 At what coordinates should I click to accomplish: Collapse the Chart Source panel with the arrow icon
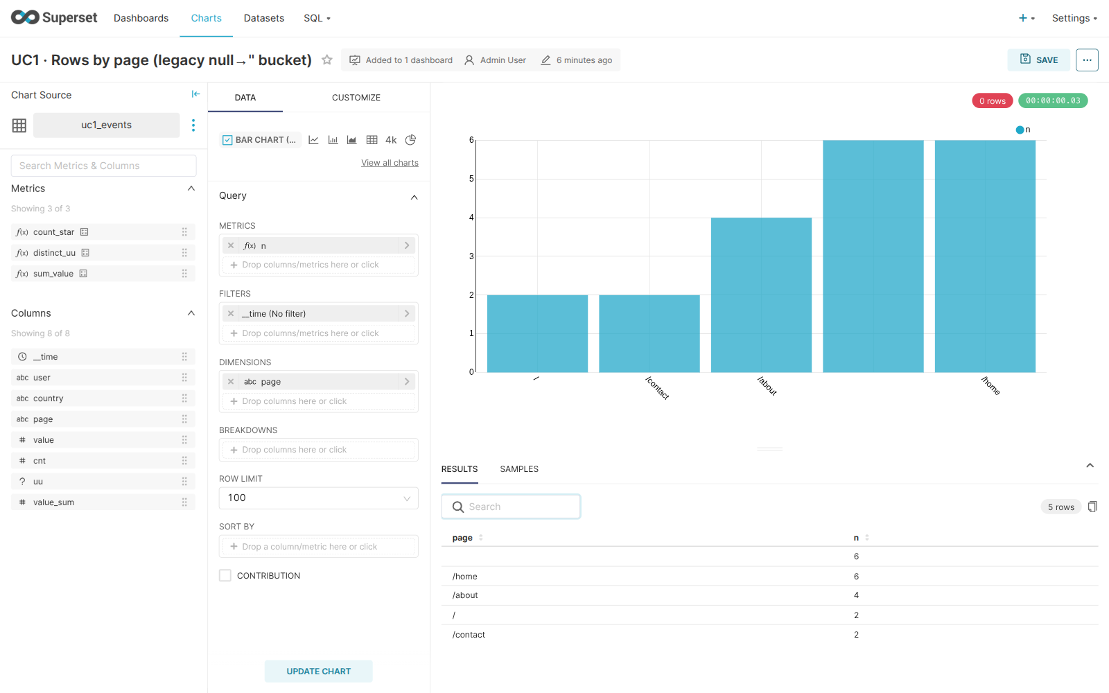pyautogui.click(x=195, y=94)
